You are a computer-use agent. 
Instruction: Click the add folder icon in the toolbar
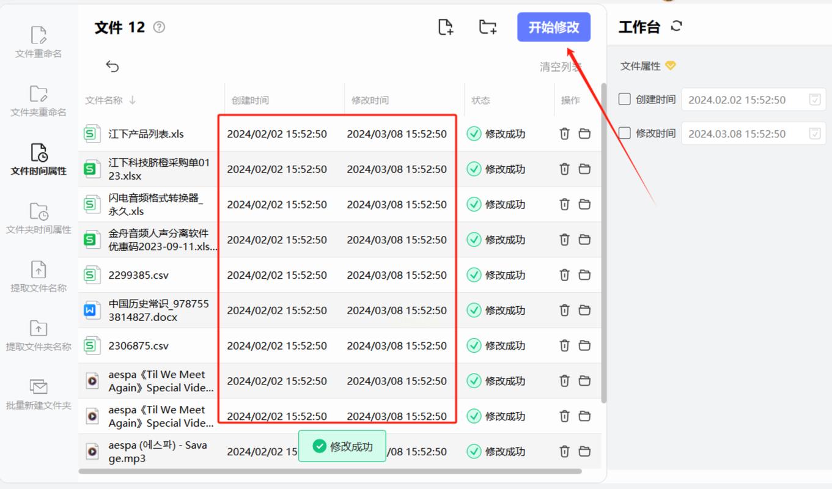pyautogui.click(x=487, y=27)
